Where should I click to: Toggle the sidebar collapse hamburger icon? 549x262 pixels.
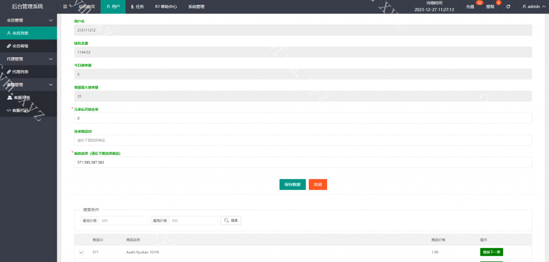pyautogui.click(x=65, y=6)
